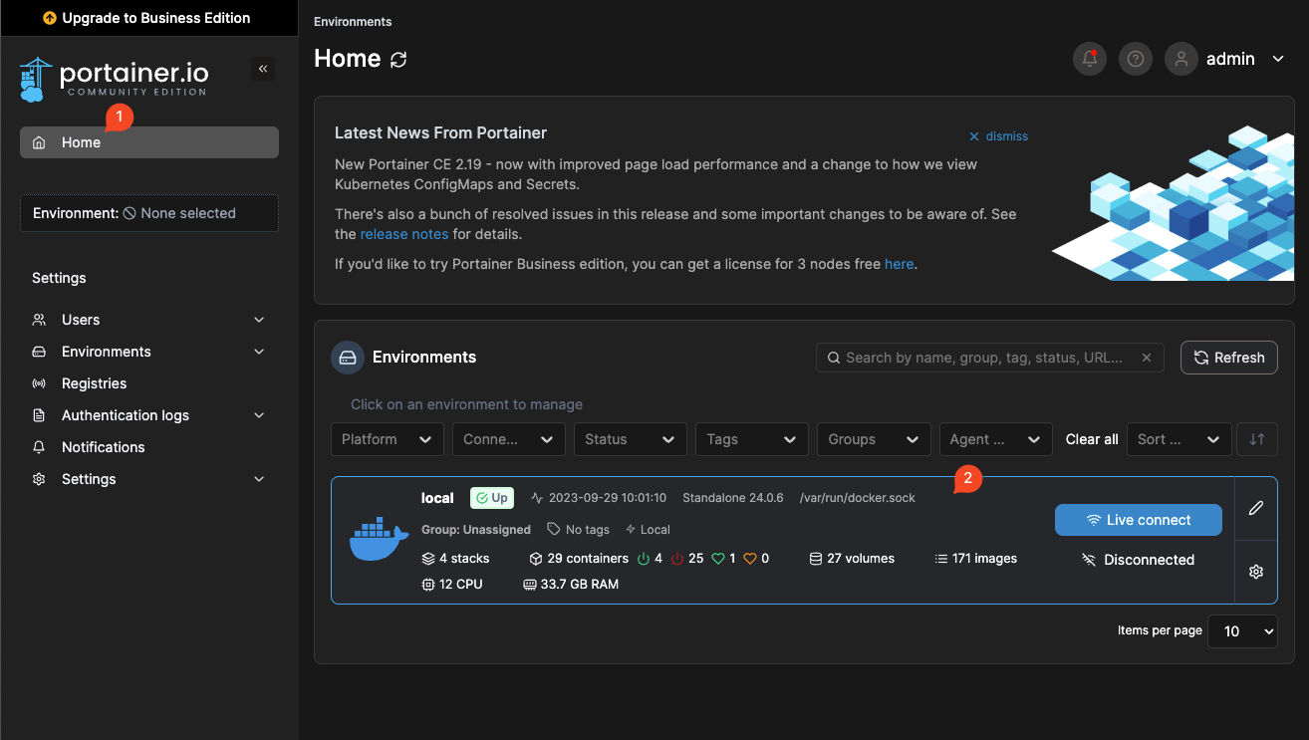This screenshot has height=740, width=1309.
Task: Open the admin user menu
Action: [1226, 59]
